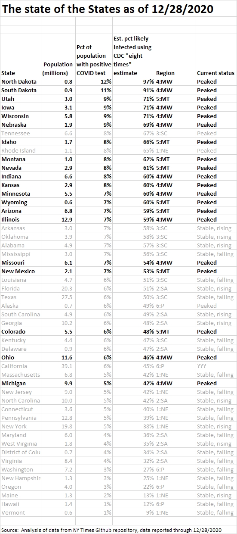Select Florida's population value 20.3
Image resolution: width=237 pixels, height=534 pixels.
click(58, 288)
